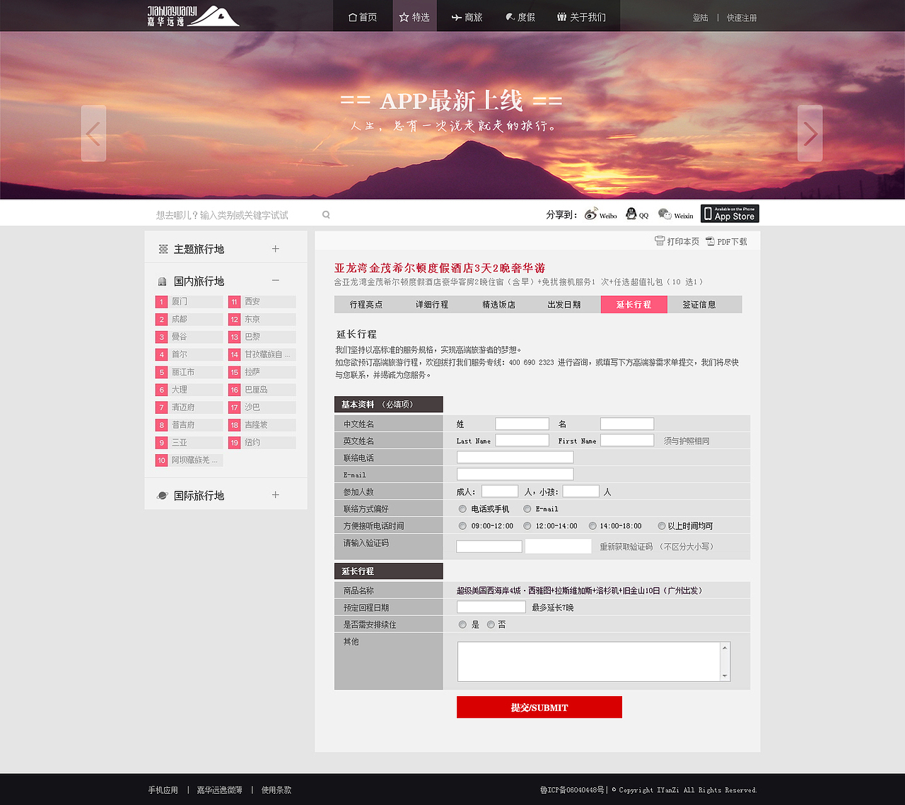Select E-mail contact preference radio
Image resolution: width=905 pixels, height=805 pixels.
tap(527, 509)
